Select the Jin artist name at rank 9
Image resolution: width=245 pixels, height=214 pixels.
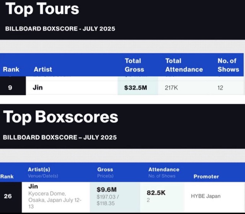click(38, 87)
